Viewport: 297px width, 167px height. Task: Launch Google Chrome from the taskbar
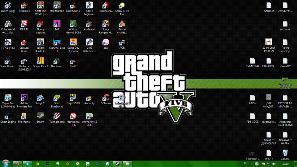tap(37, 164)
